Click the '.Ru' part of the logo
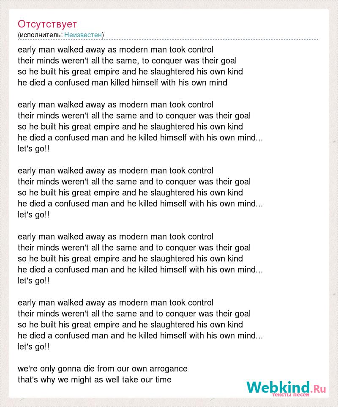This screenshot has width=338, height=407. pyautogui.click(x=318, y=389)
